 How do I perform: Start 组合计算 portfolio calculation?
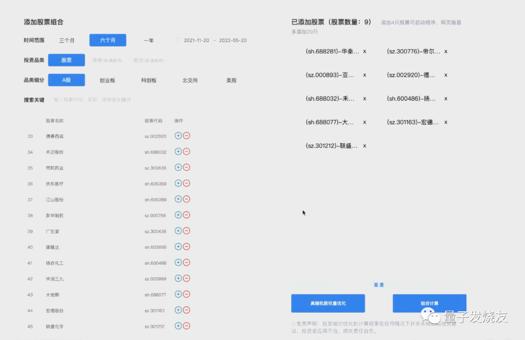coord(429,303)
